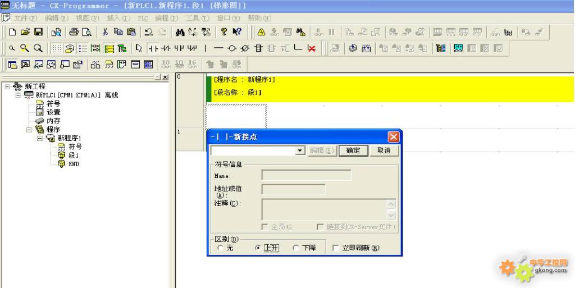Click the 地址或值 input field

click(x=293, y=189)
